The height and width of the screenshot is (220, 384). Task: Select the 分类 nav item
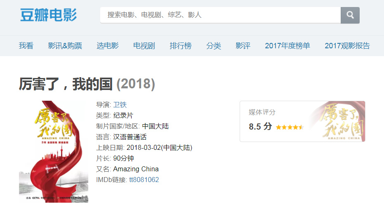[x=214, y=45]
